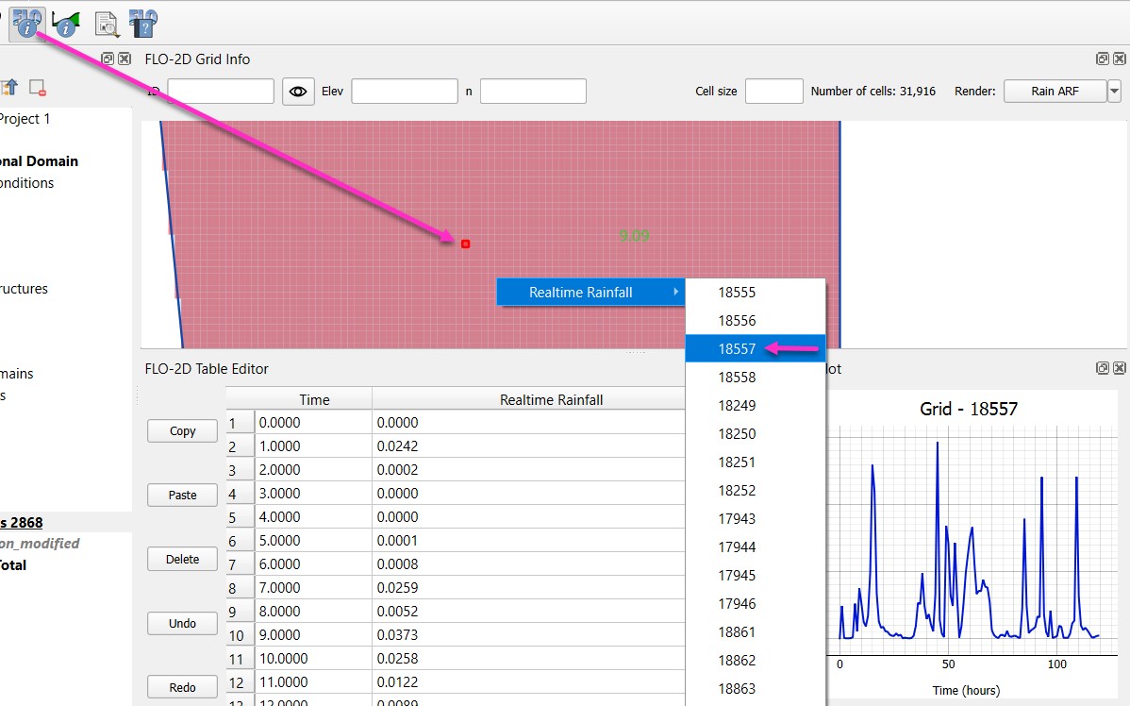Click the Elev input field

click(x=404, y=92)
